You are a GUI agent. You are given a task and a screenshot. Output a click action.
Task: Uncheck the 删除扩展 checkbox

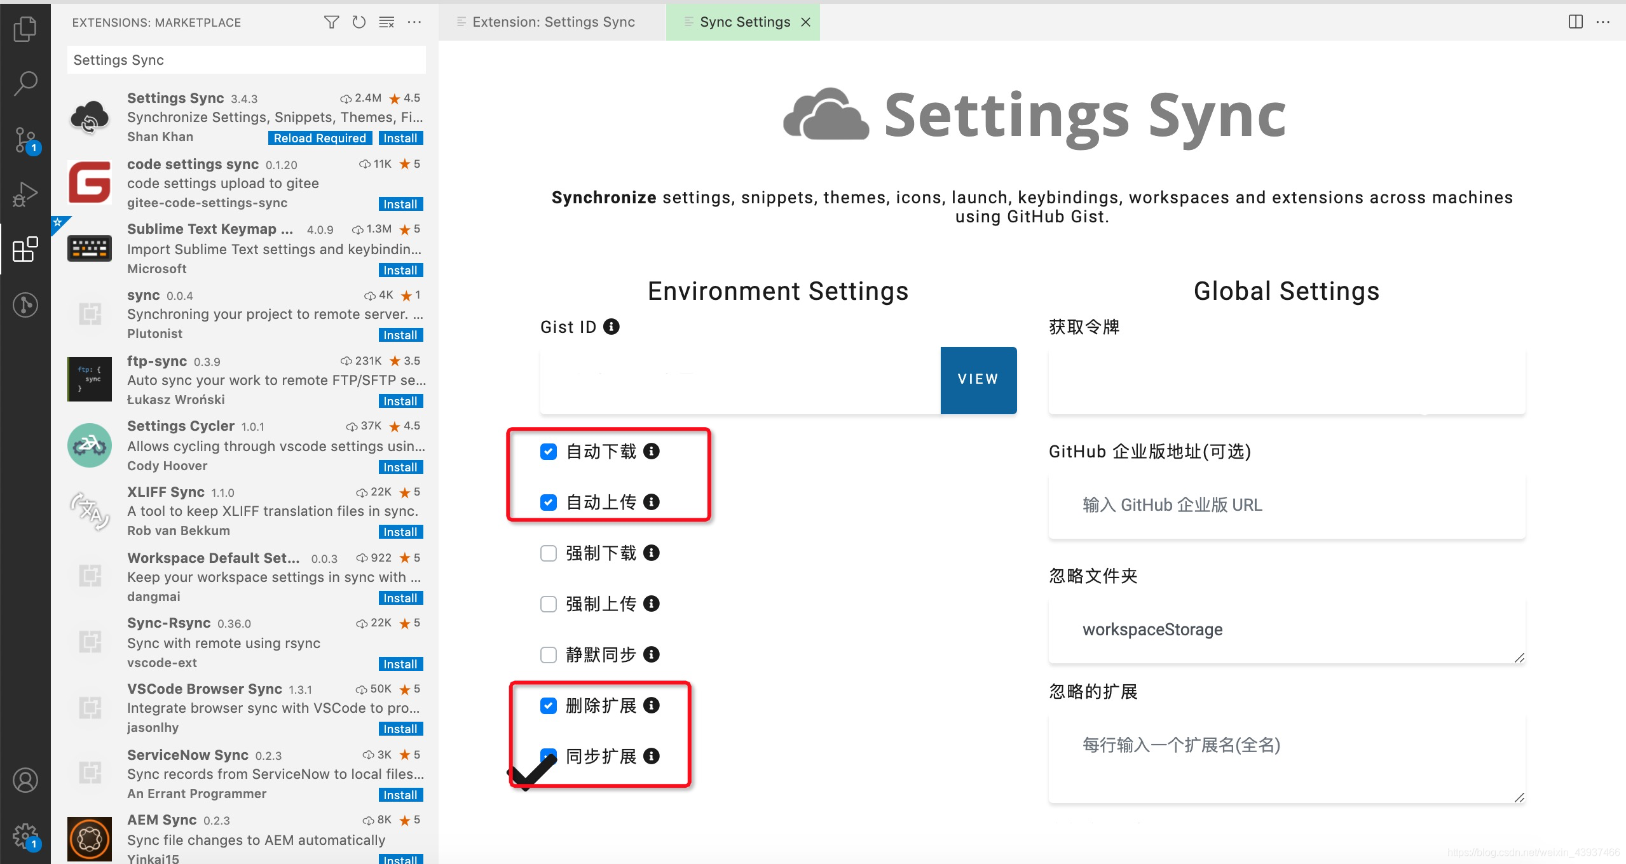coord(549,706)
